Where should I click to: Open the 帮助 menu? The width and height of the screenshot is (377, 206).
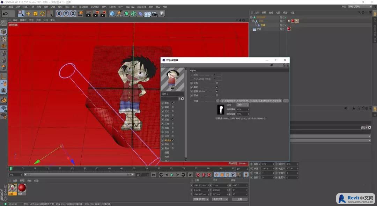point(165,7)
